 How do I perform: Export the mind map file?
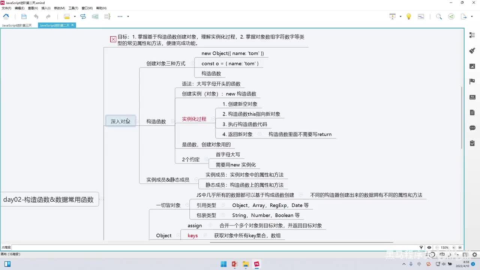pos(463,16)
